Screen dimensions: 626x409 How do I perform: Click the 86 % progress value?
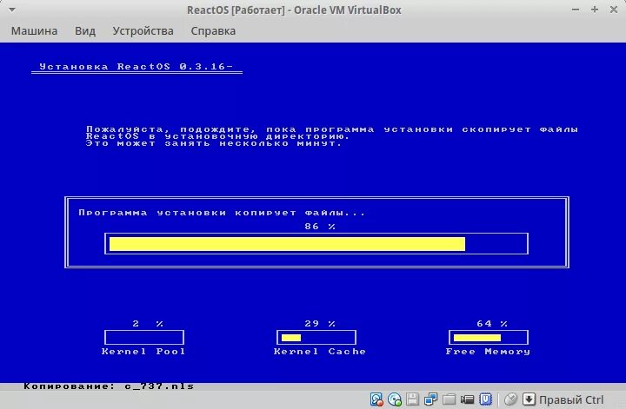(320, 227)
